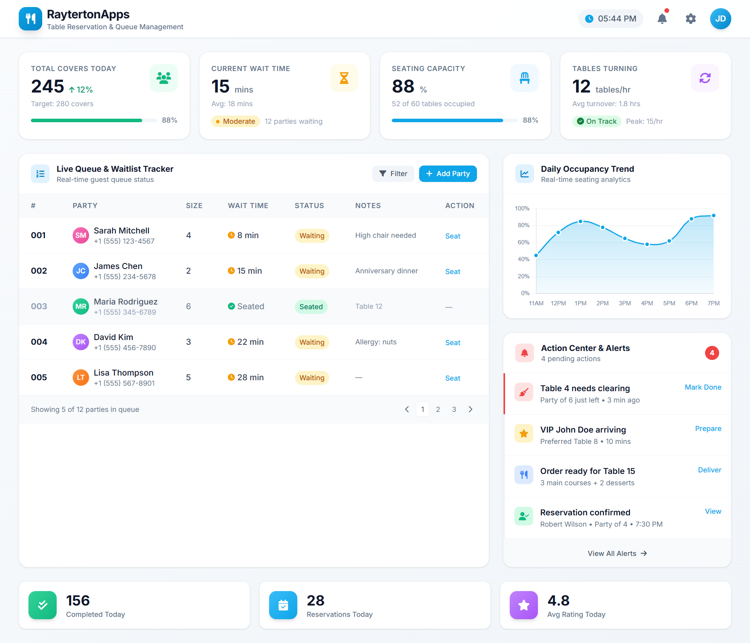Screen dimensions: 750x643
Task: Click the Completed Today checkmark icon
Action: coord(42,605)
